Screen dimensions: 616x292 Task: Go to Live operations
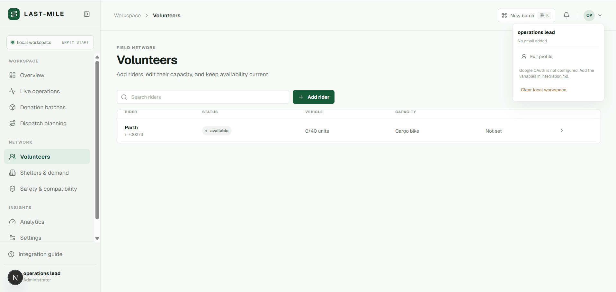[47, 91]
